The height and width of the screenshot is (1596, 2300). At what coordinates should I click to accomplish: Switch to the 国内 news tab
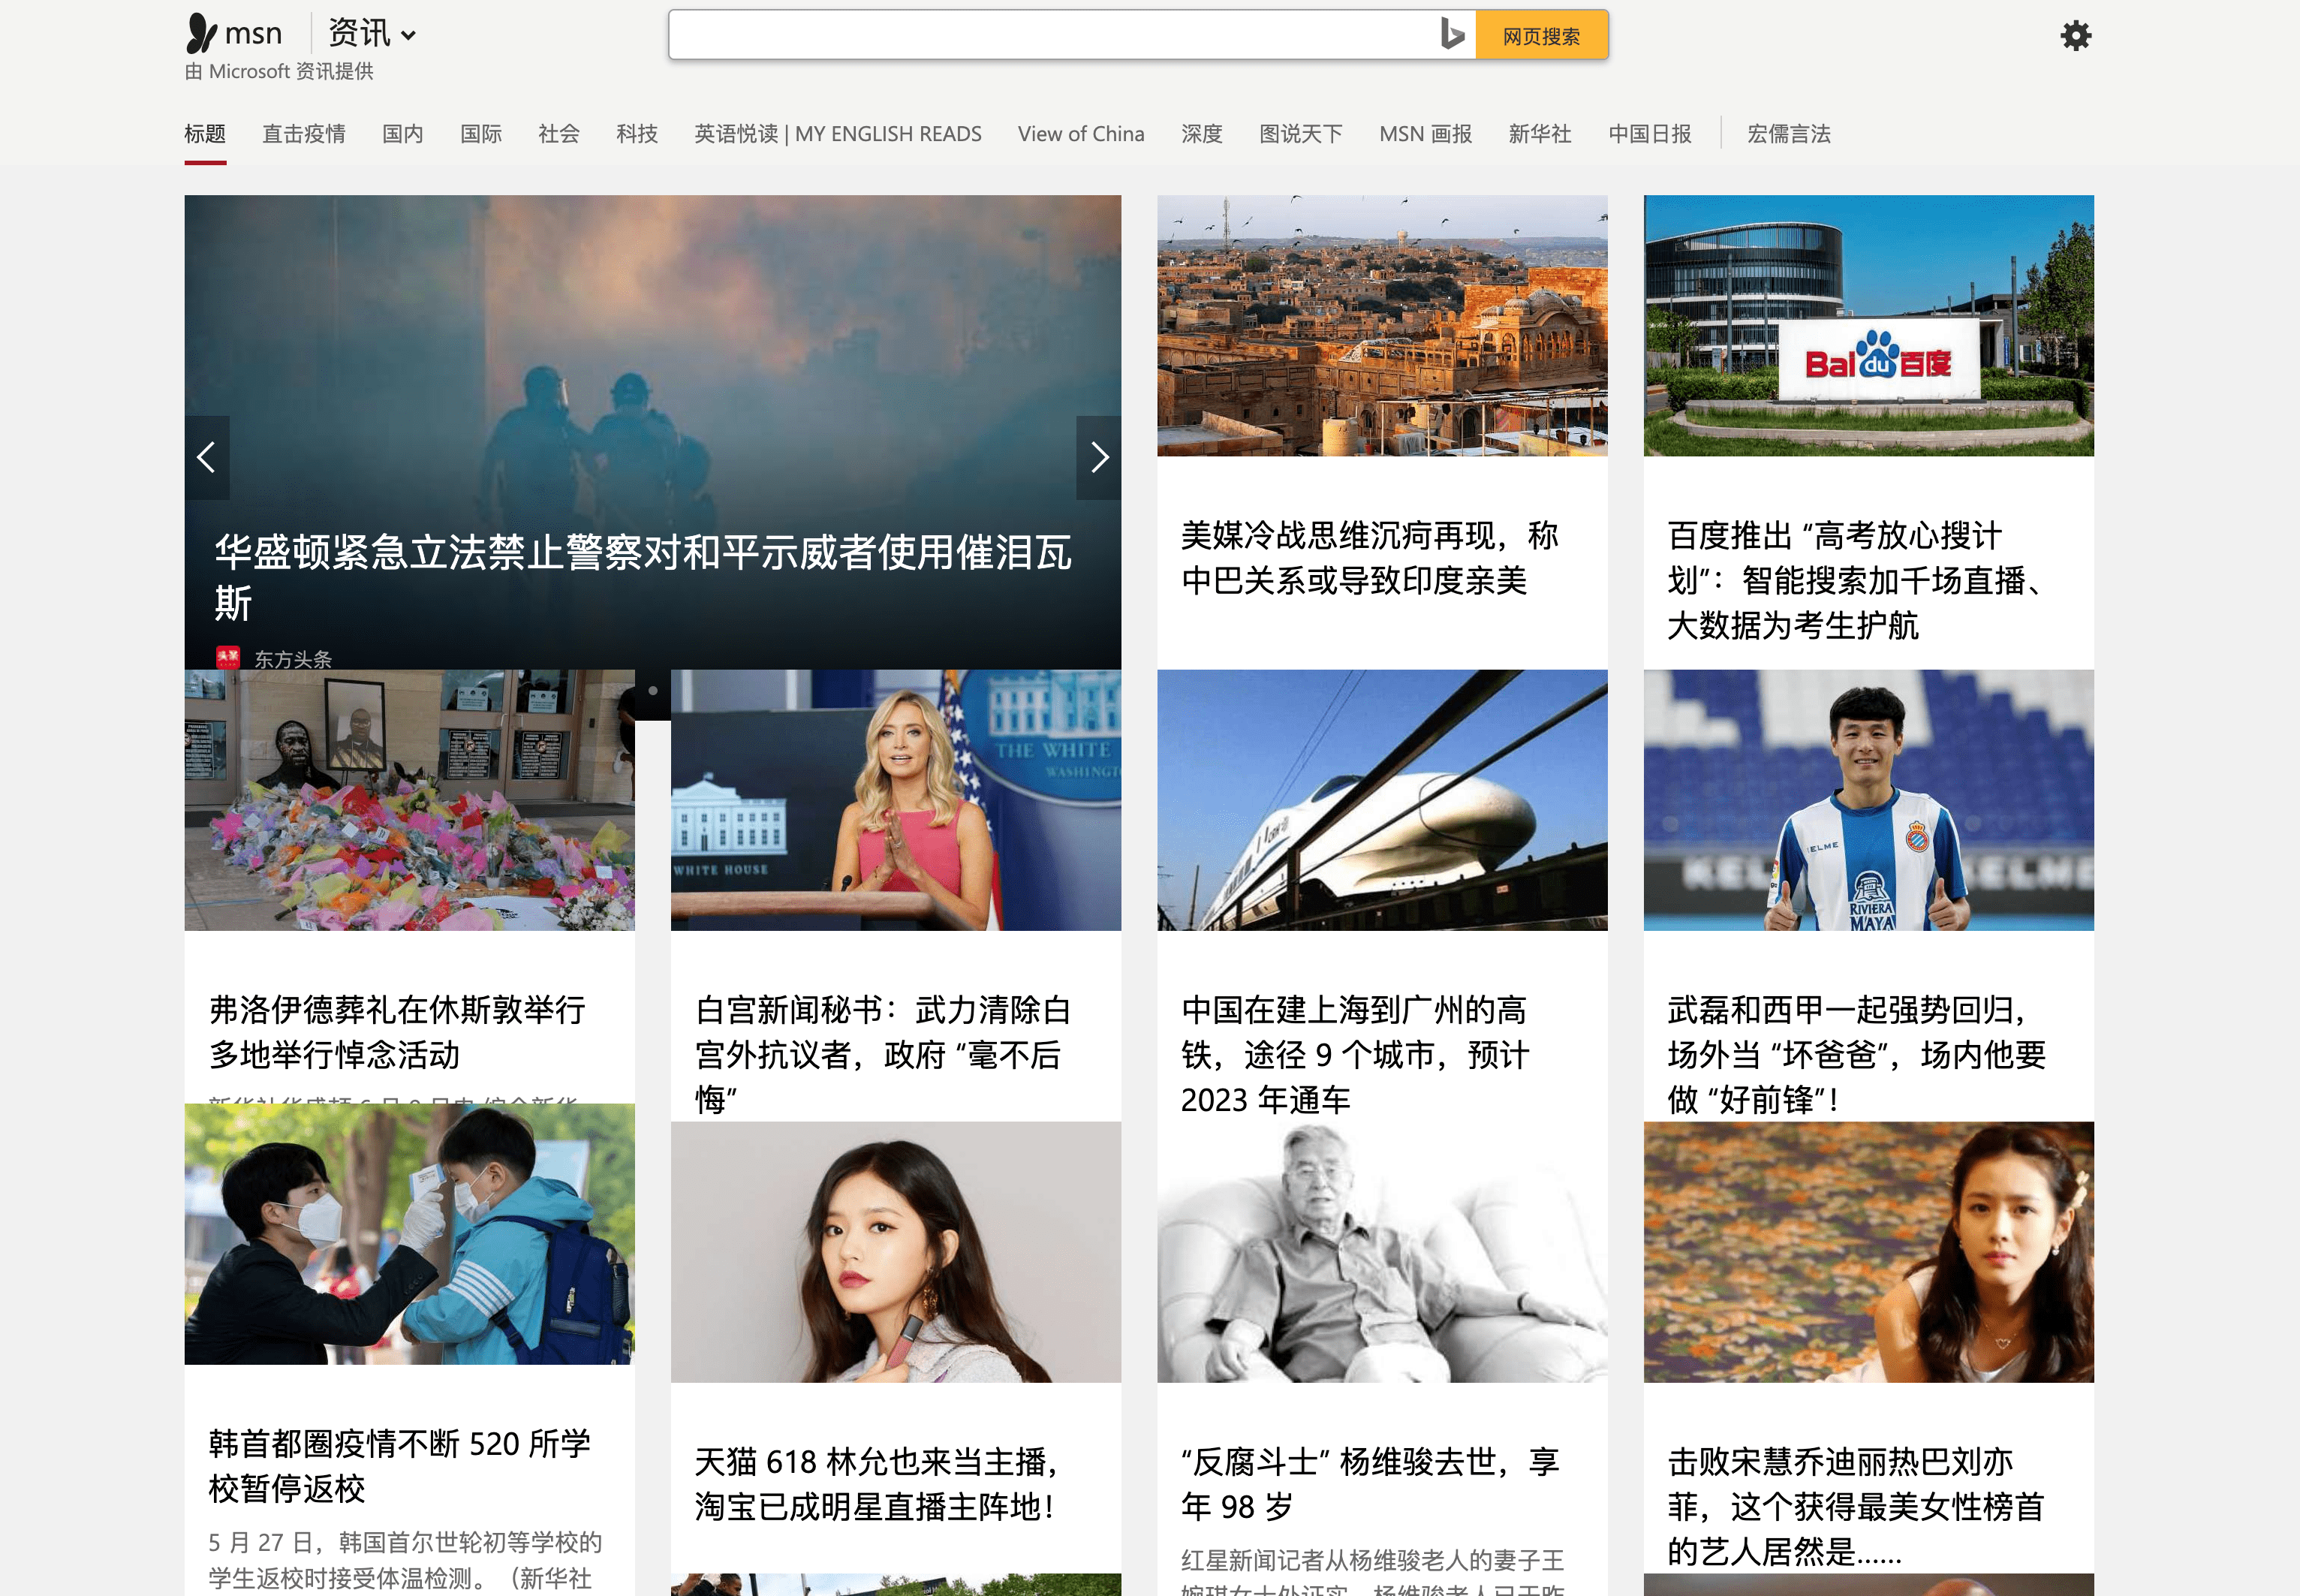pyautogui.click(x=402, y=133)
